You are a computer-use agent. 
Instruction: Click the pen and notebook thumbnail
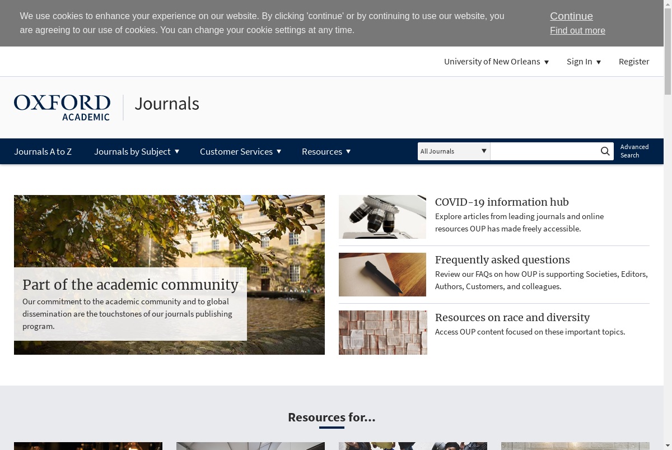click(382, 275)
